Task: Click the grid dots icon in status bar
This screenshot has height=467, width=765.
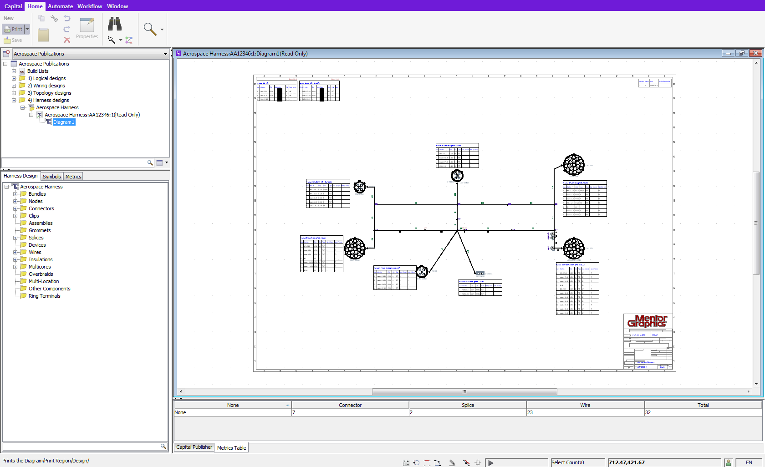Action: [406, 462]
